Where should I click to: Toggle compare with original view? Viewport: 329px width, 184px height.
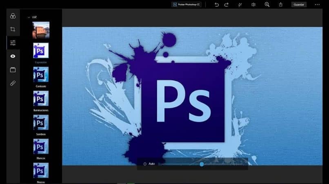pyautogui.click(x=253, y=4)
